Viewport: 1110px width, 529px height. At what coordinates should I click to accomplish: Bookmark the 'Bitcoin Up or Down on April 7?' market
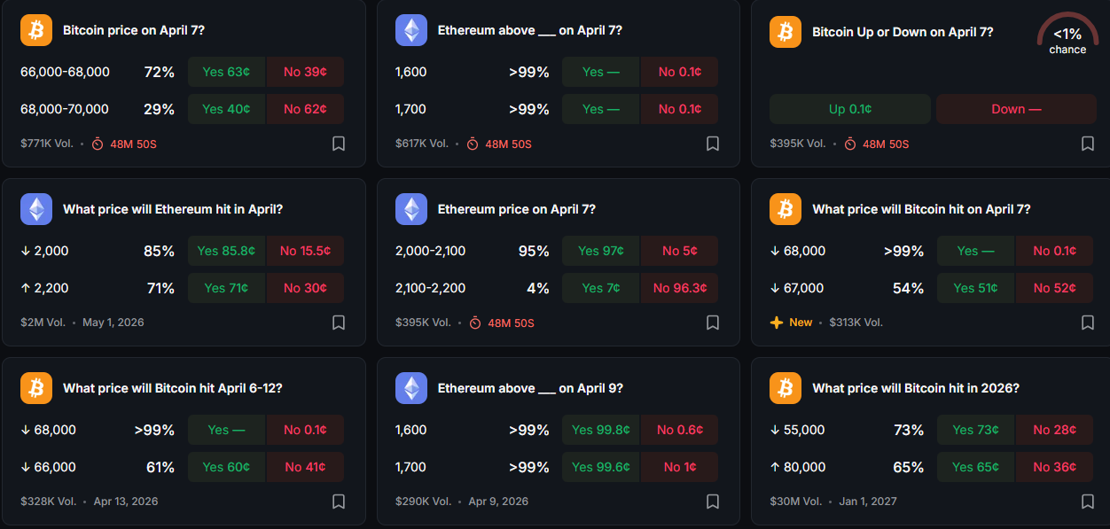coord(1087,144)
